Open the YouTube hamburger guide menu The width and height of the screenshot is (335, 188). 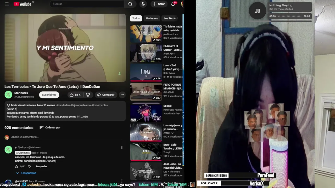click(x=7, y=4)
